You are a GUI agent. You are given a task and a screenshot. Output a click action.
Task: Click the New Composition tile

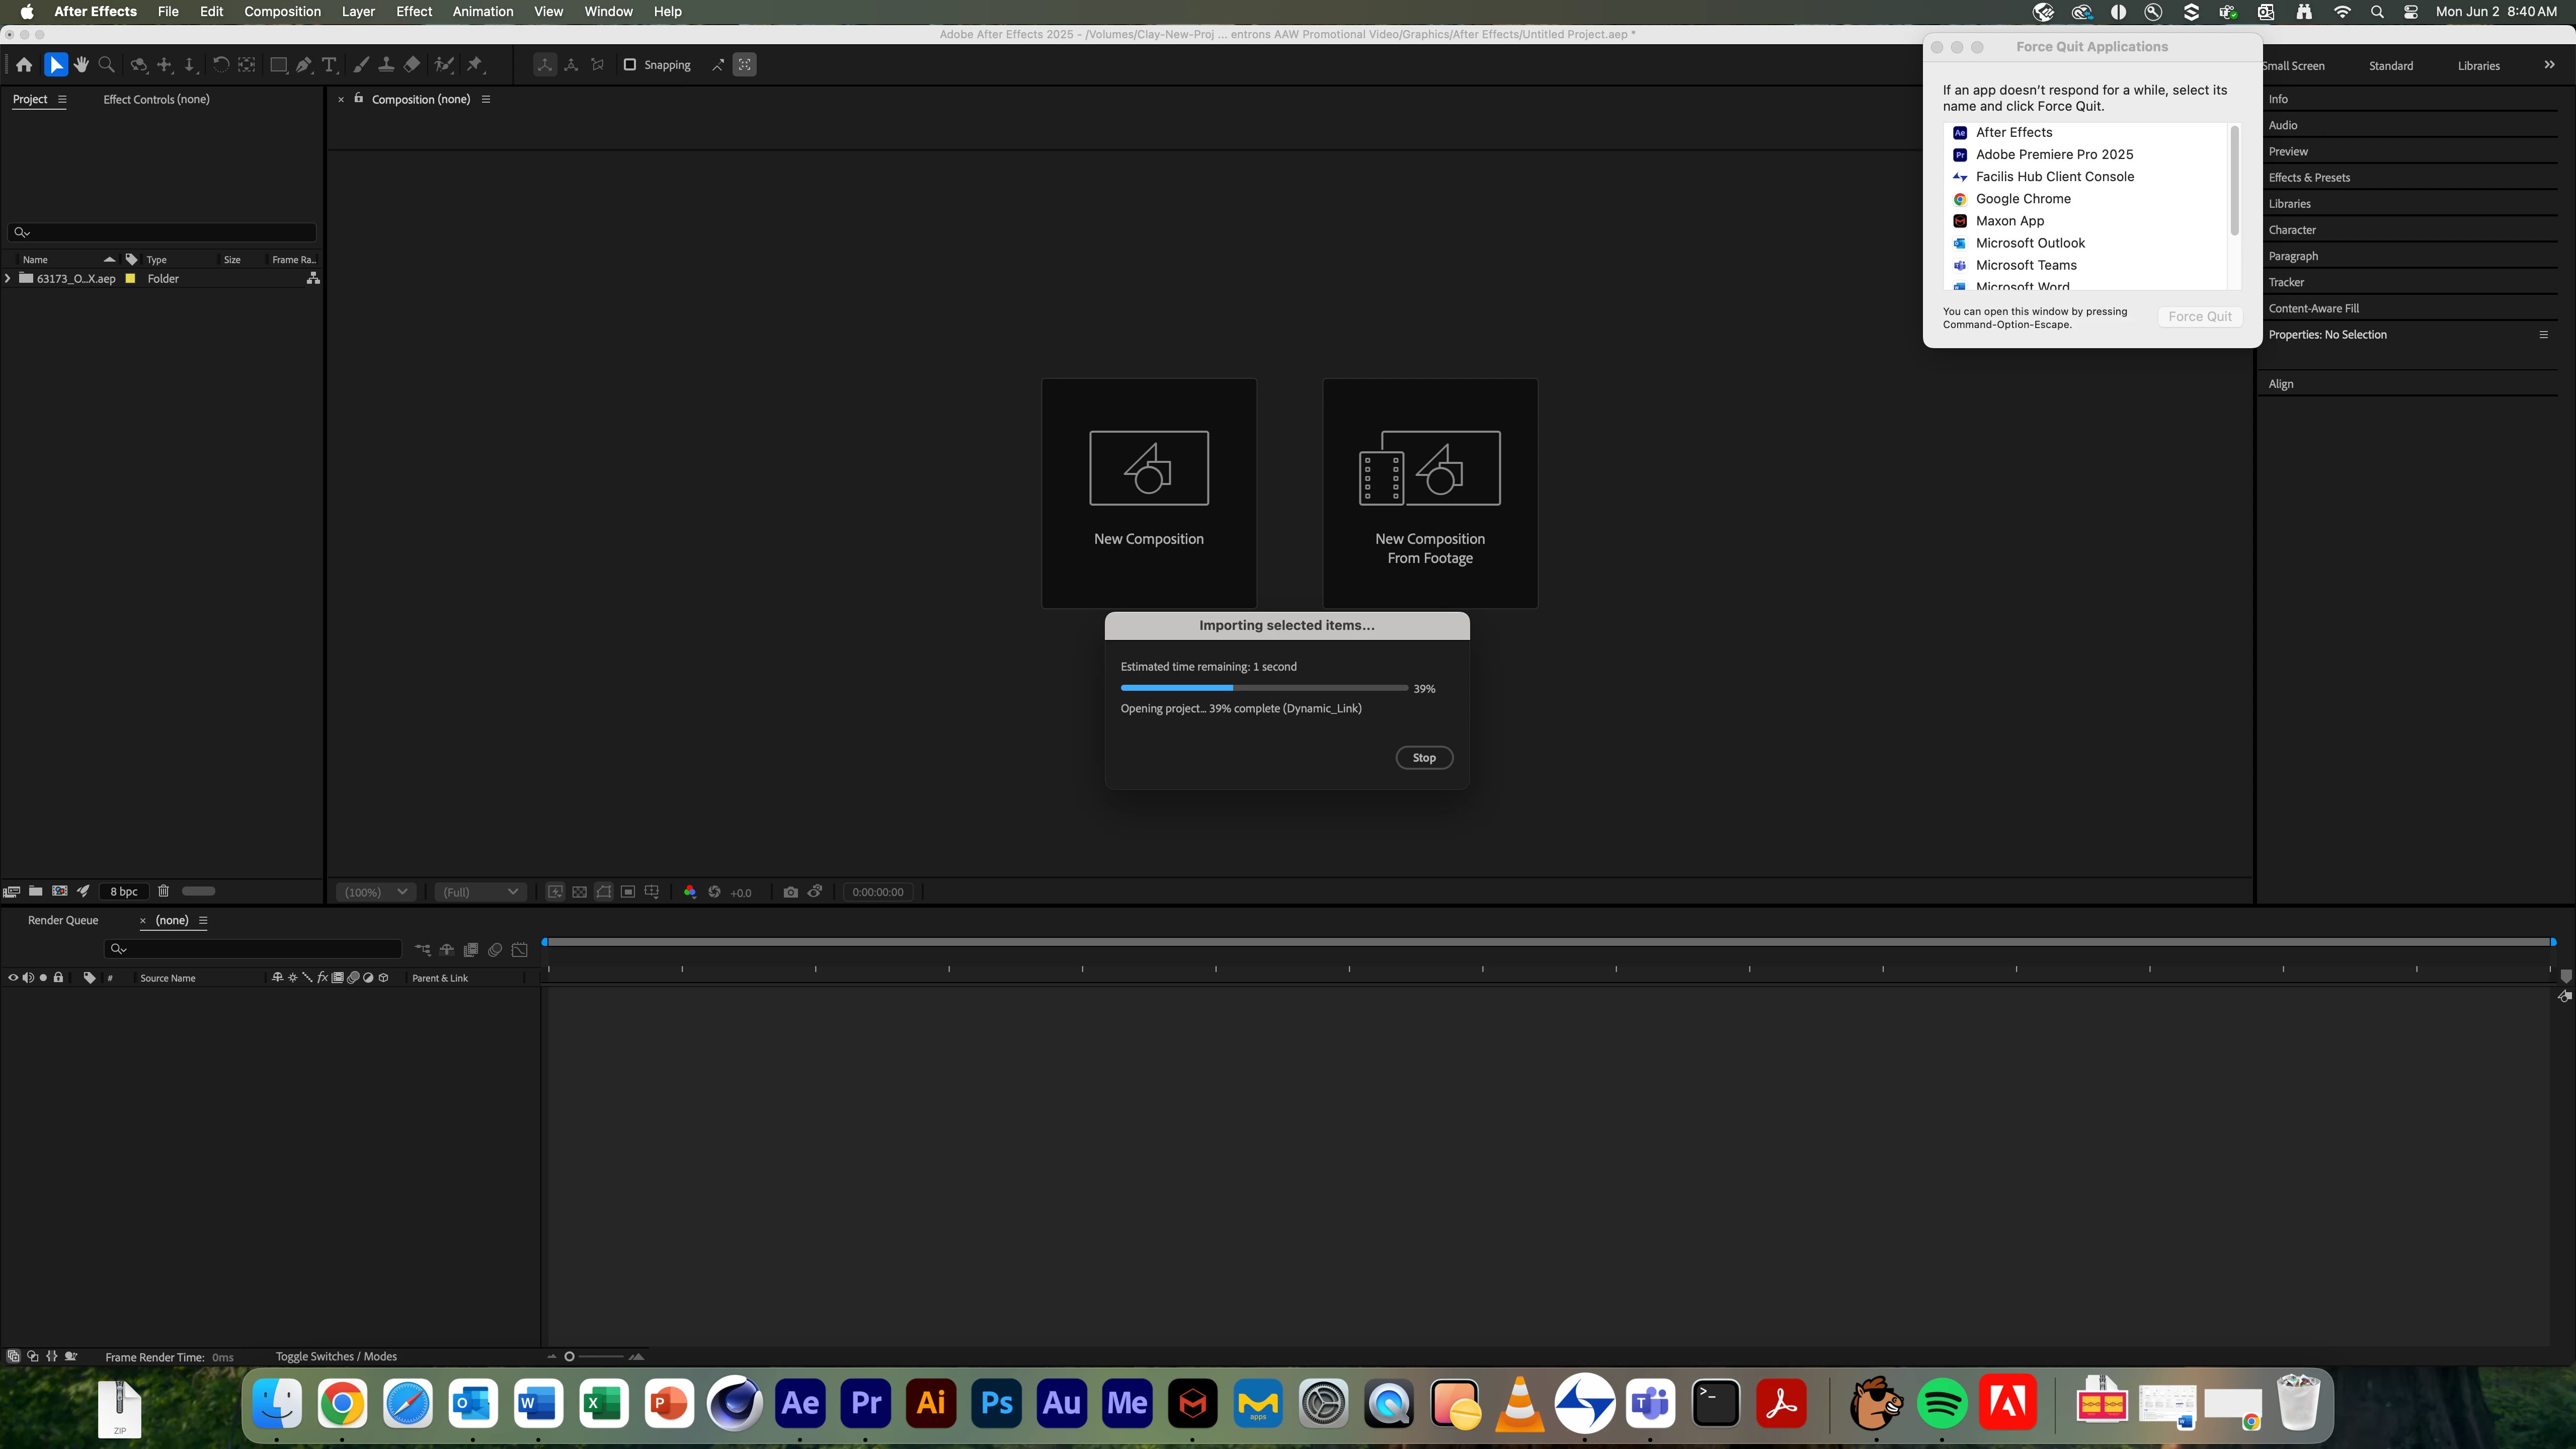point(1148,493)
